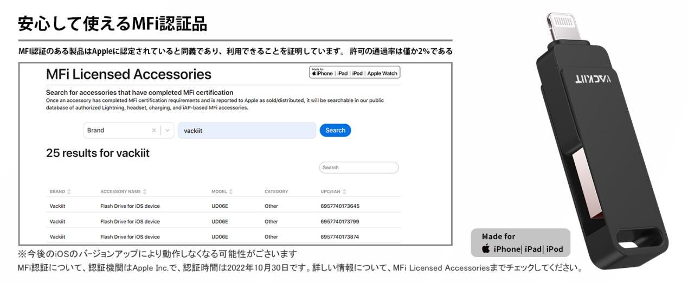Screen dimensions: 688x282
Task: Click the blue Search button
Action: [x=335, y=130]
